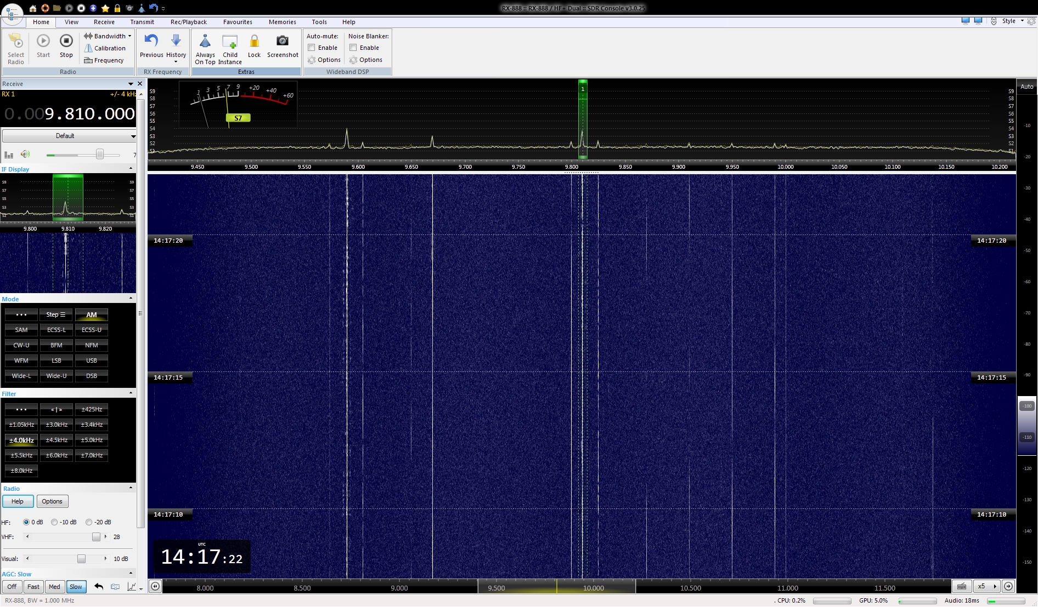Enable the Noise Blanker checkbox
The height and width of the screenshot is (607, 1038).
[x=353, y=48]
